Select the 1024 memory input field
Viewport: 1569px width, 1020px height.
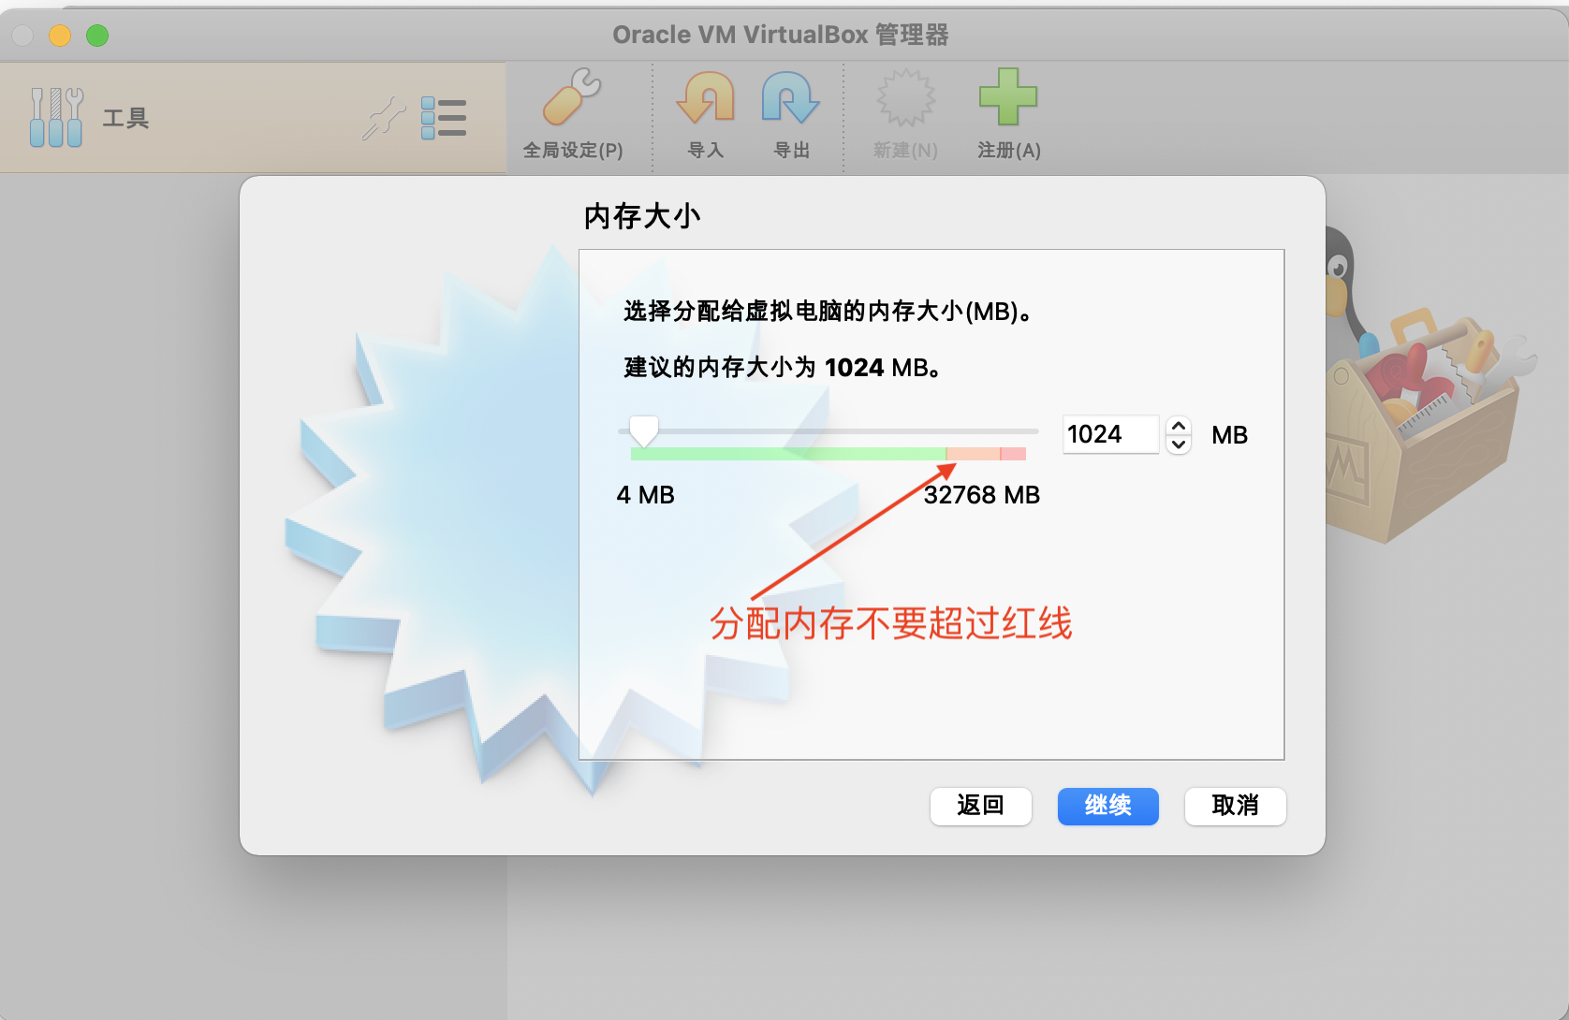click(x=1110, y=434)
